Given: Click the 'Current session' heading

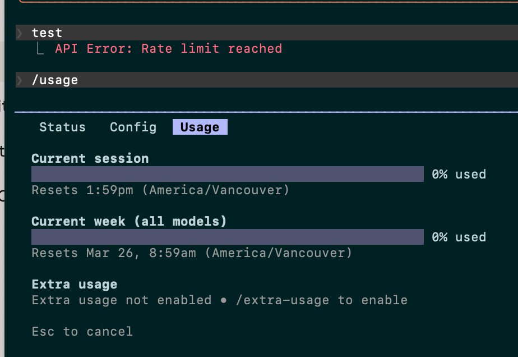Looking at the screenshot, I should (x=90, y=158).
